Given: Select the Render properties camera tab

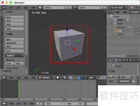Looking at the screenshot, I should click(116, 61).
